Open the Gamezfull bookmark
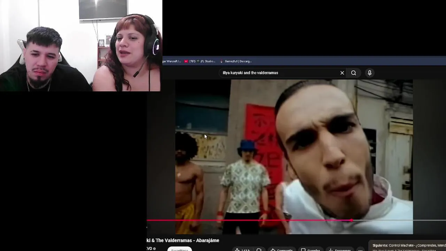Viewport: 446px width, 251px height. click(x=236, y=61)
